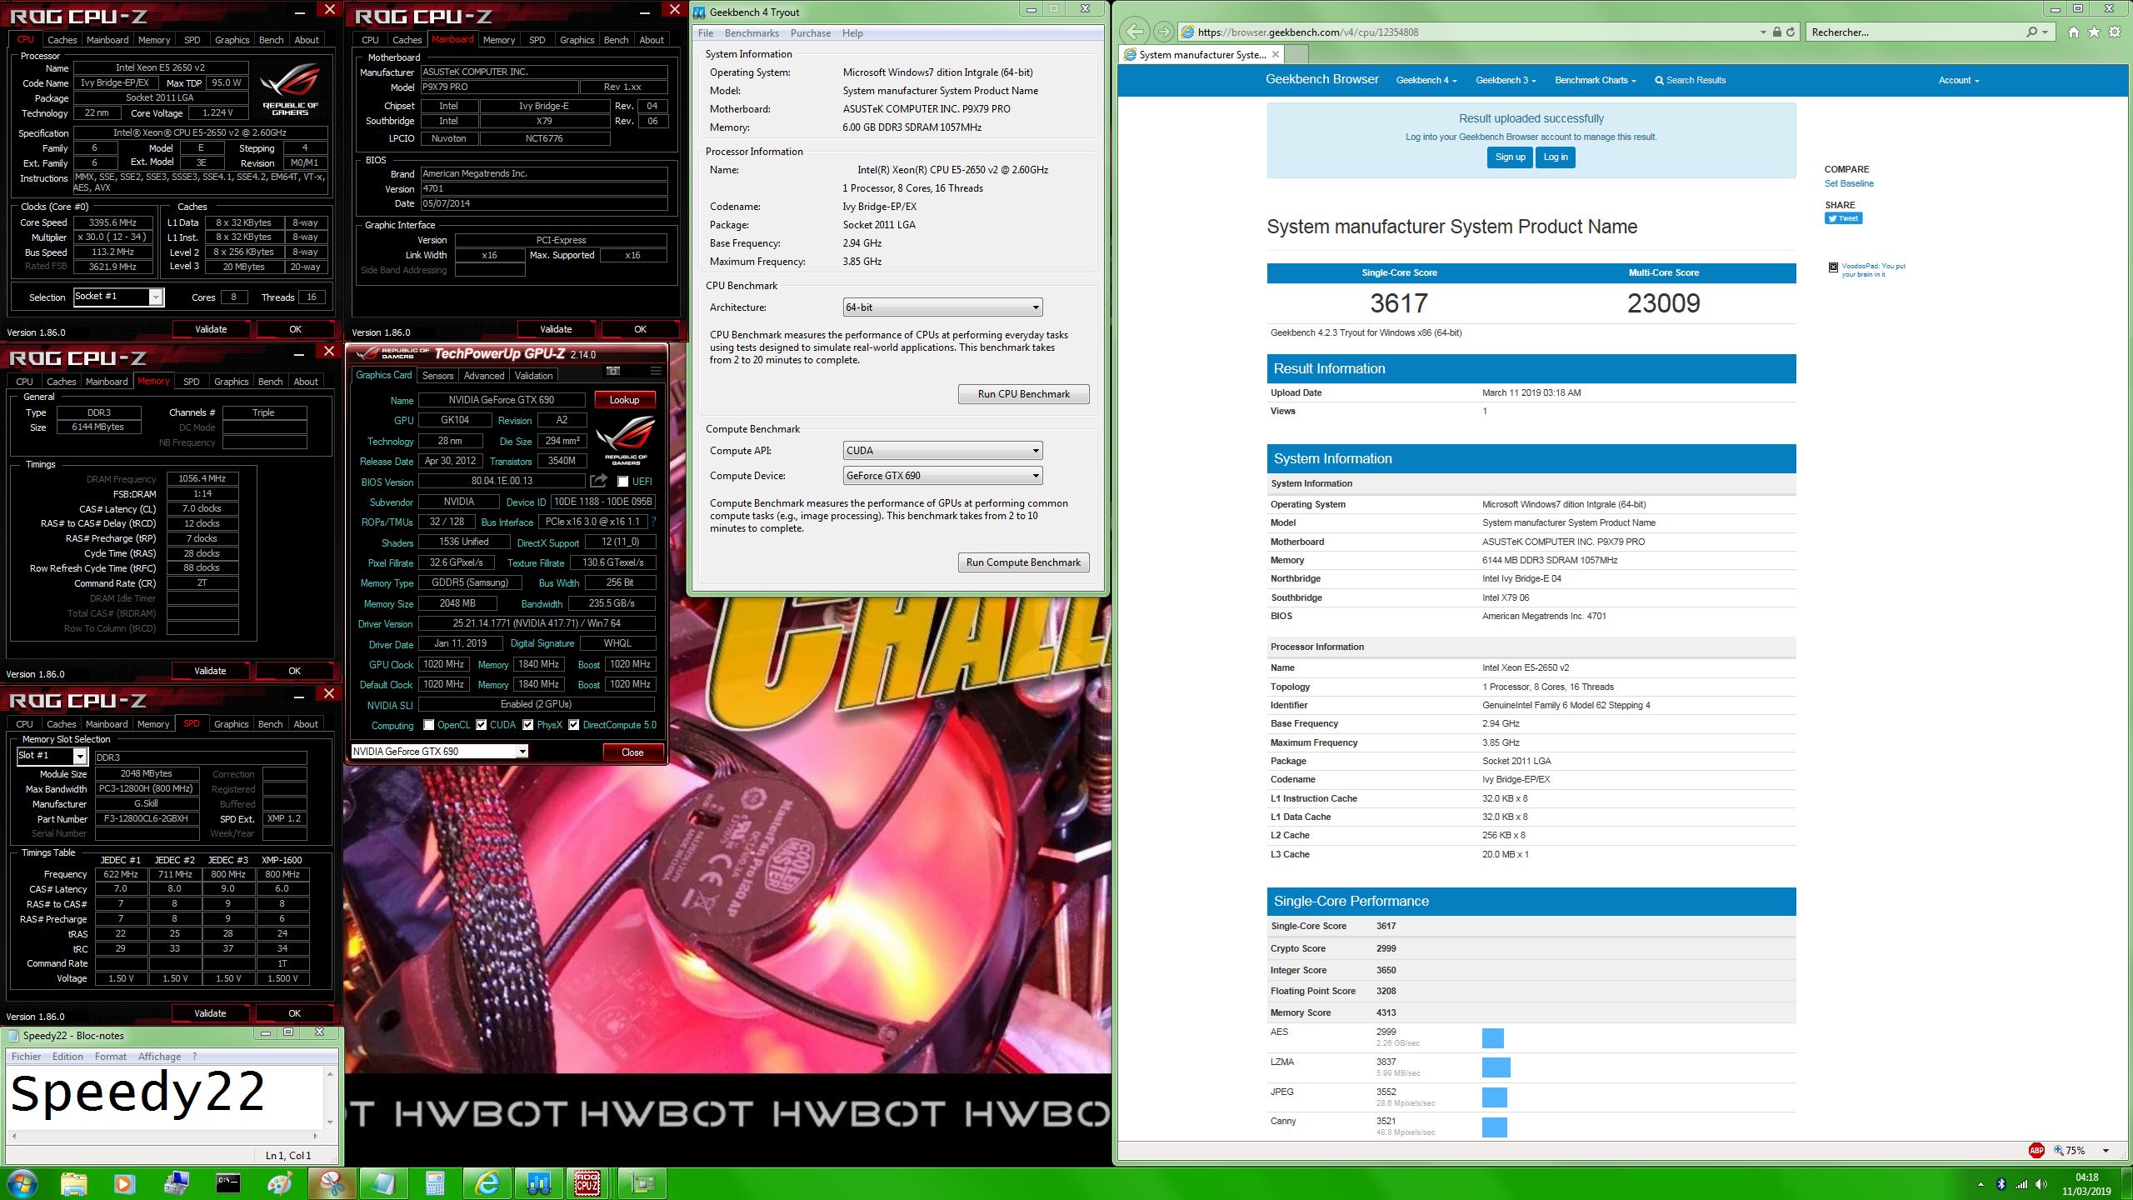Open the Windows Start menu orb
Image resolution: width=2133 pixels, height=1200 pixels.
click(x=22, y=1183)
